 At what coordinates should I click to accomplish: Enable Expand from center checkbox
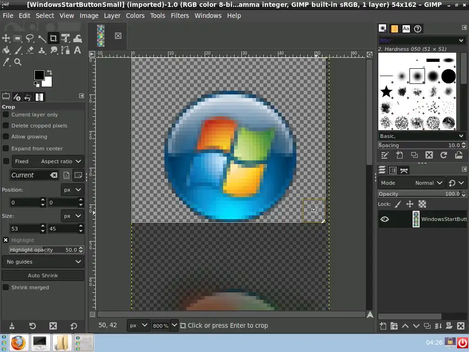pos(5,148)
